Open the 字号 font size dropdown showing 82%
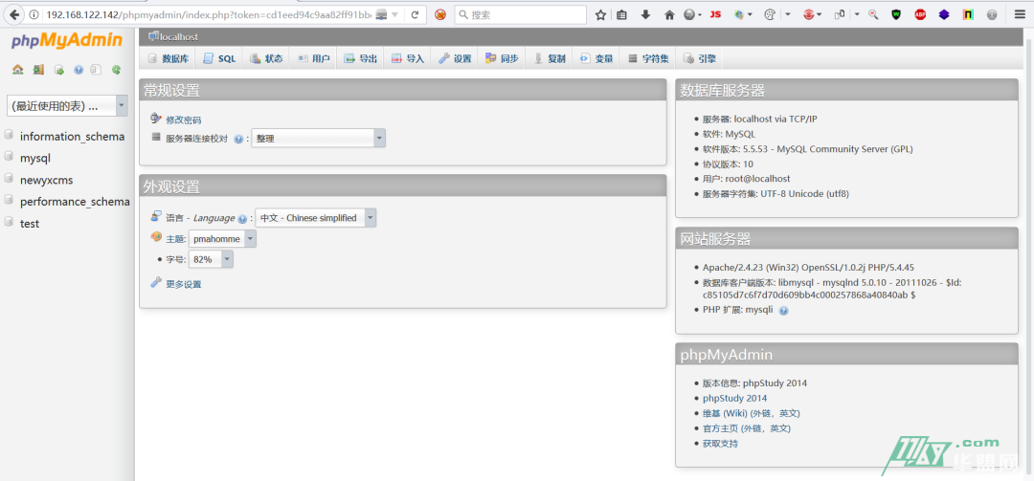1034x481 pixels. 211,259
